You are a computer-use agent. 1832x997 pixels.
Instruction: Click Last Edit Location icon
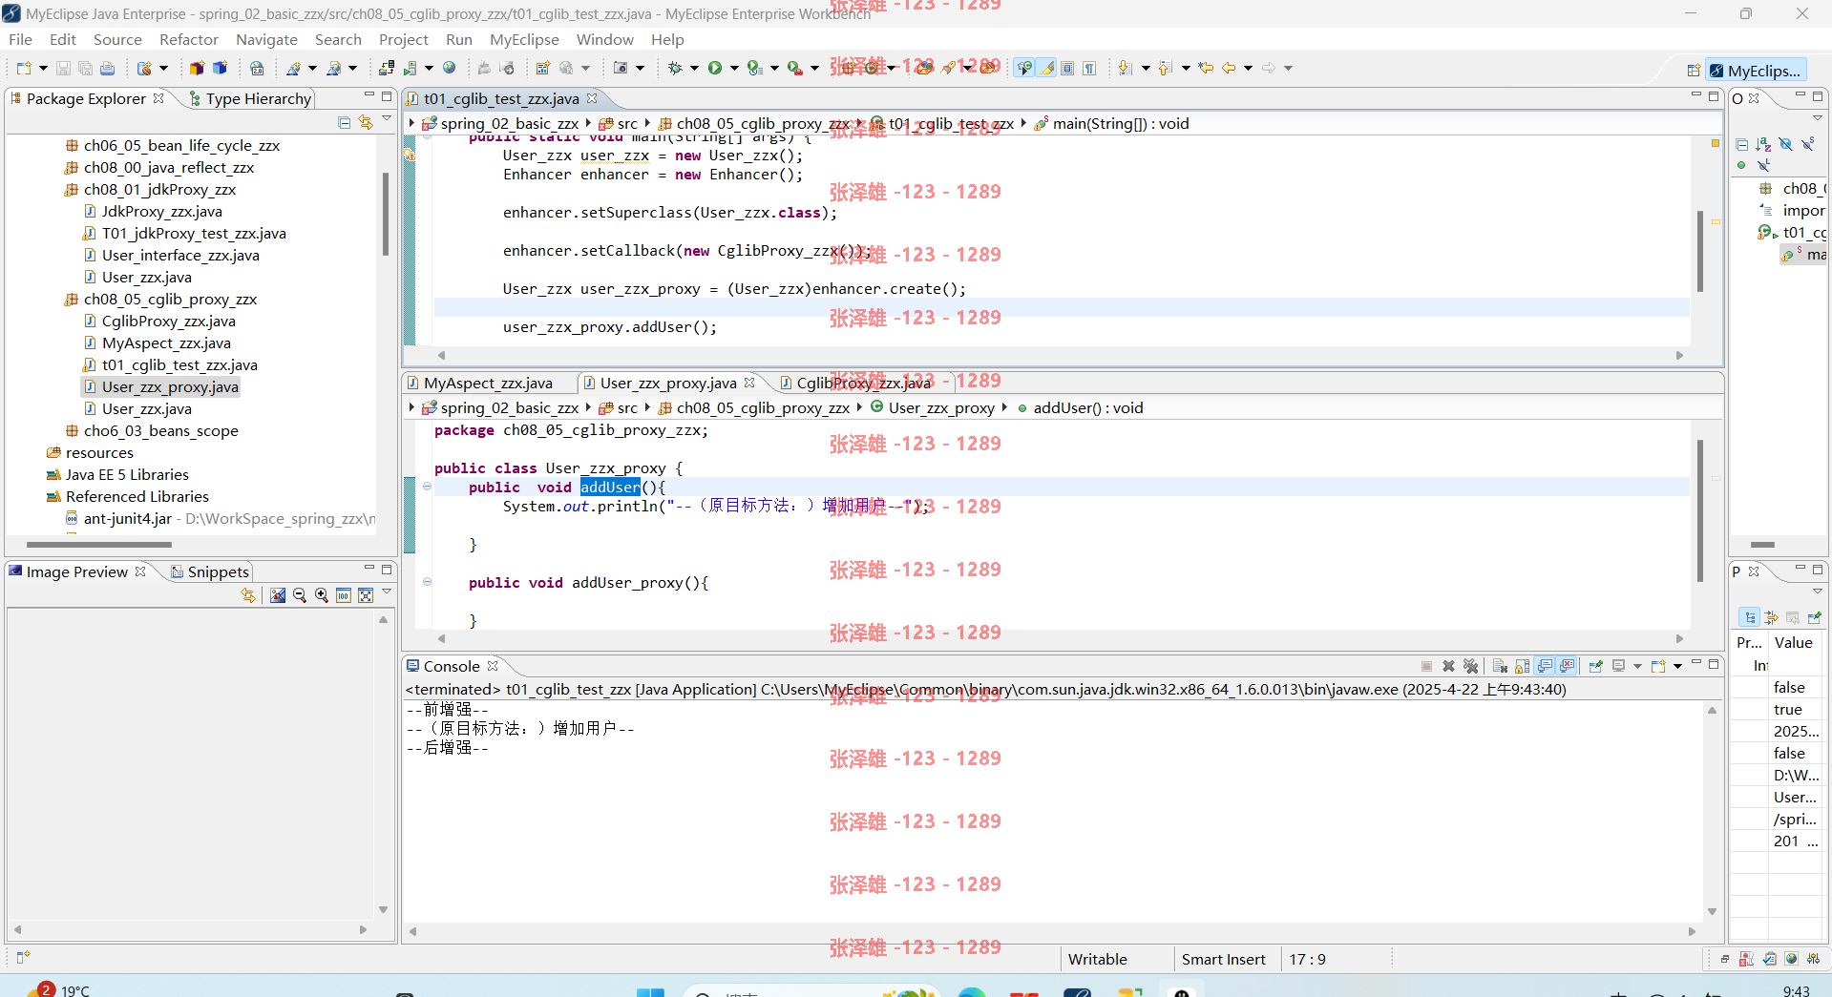click(x=1206, y=68)
